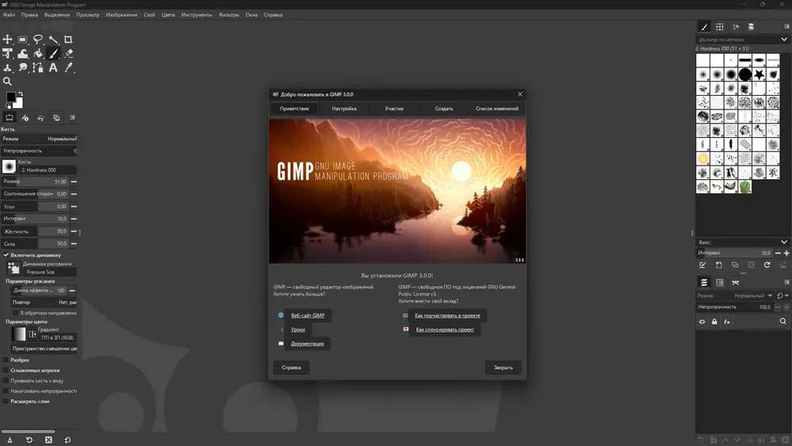
Task: Select the Unified Transform tool
Action: click(x=8, y=54)
